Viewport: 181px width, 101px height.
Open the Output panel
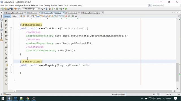tap(8, 94)
